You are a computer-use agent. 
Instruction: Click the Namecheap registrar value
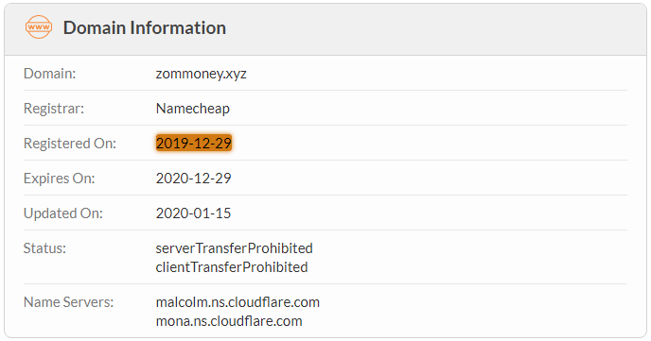pyautogui.click(x=193, y=109)
